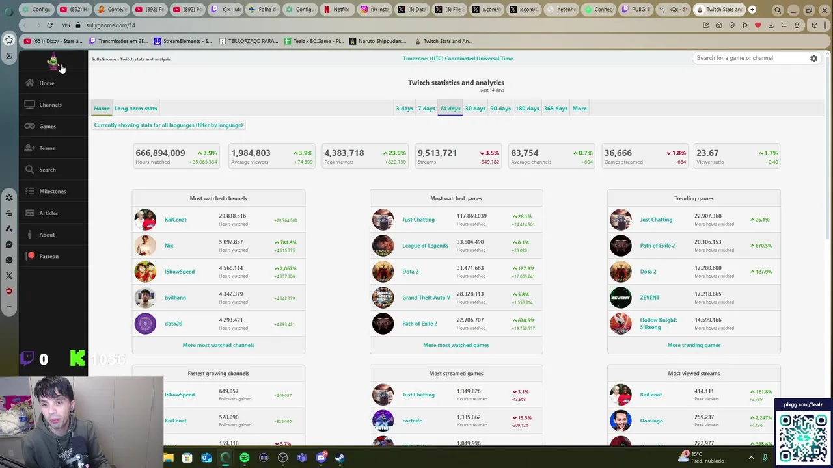Open X (Twitter) in browser sidebar
The height and width of the screenshot is (468, 833).
tap(9, 276)
